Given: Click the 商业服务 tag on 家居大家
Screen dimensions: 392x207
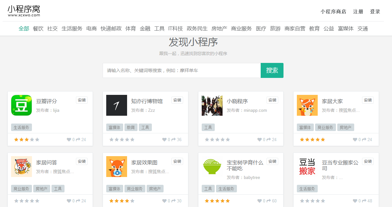Looking at the screenshot, I should click(x=326, y=127).
